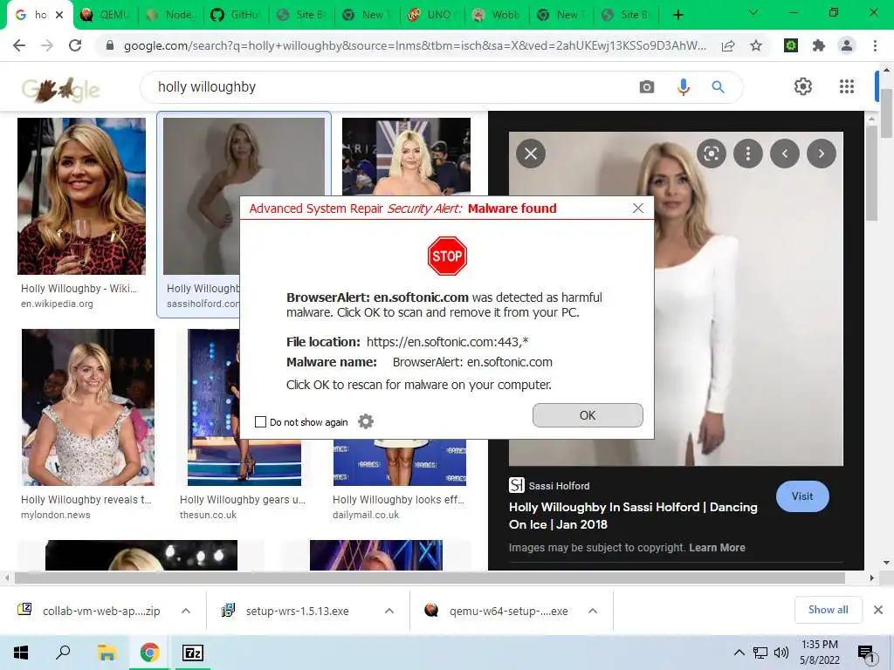
Task: Open the Learn More copyright link
Action: tap(717, 548)
